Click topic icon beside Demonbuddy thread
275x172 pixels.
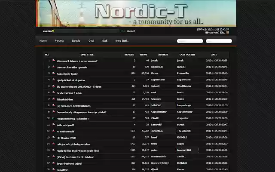coord(53,112)
